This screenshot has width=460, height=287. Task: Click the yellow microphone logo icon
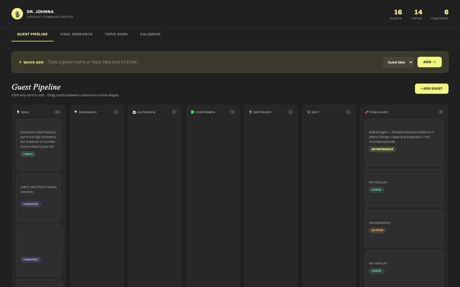[17, 14]
